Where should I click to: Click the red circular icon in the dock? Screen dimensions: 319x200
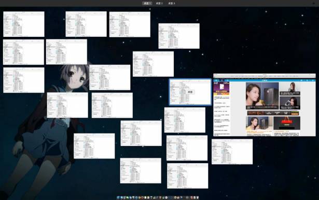143,197
